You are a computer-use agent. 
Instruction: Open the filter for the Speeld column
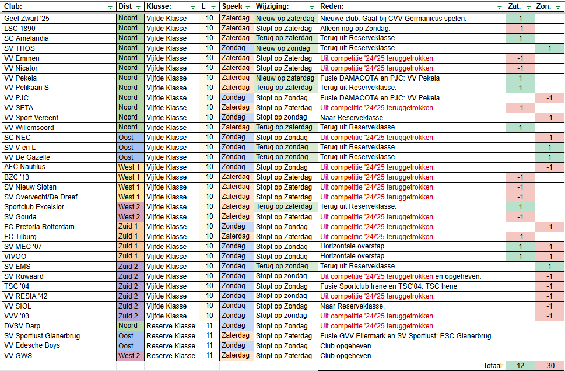tap(248, 6)
